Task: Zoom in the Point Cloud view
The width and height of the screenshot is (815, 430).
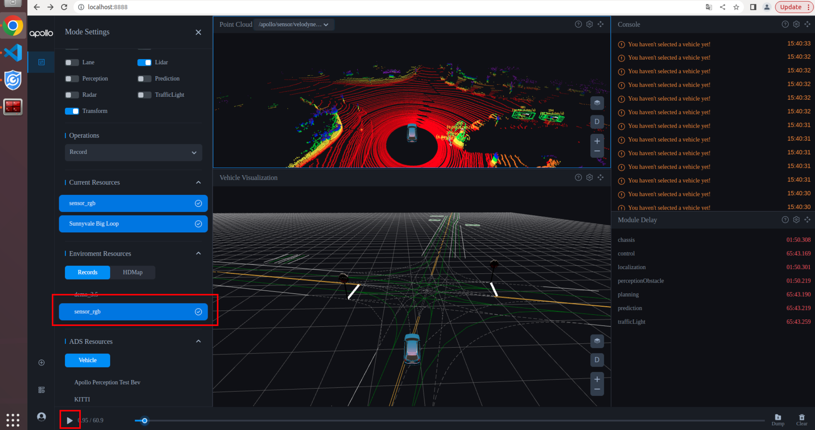Action: pos(597,141)
